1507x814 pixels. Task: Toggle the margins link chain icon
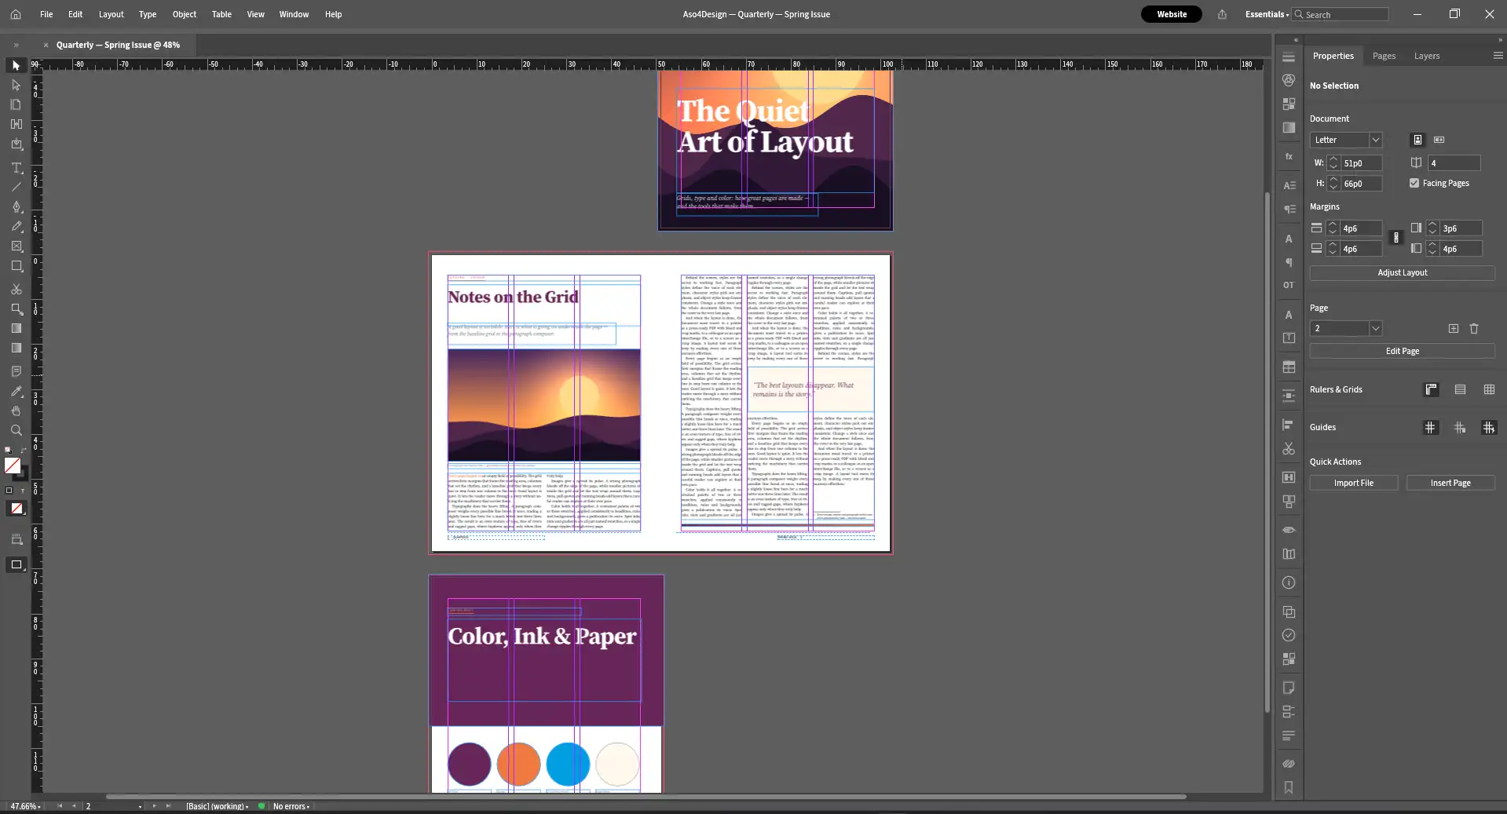(x=1395, y=238)
